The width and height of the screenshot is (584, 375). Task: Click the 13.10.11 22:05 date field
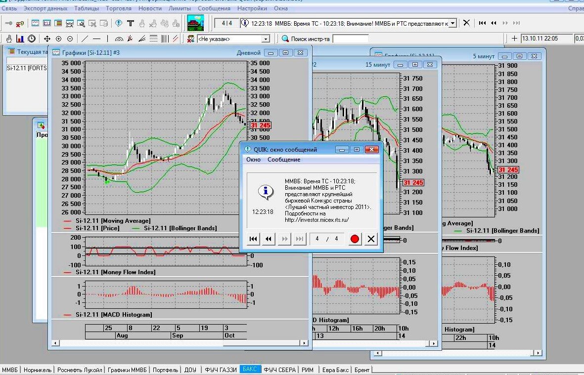pyautogui.click(x=546, y=39)
